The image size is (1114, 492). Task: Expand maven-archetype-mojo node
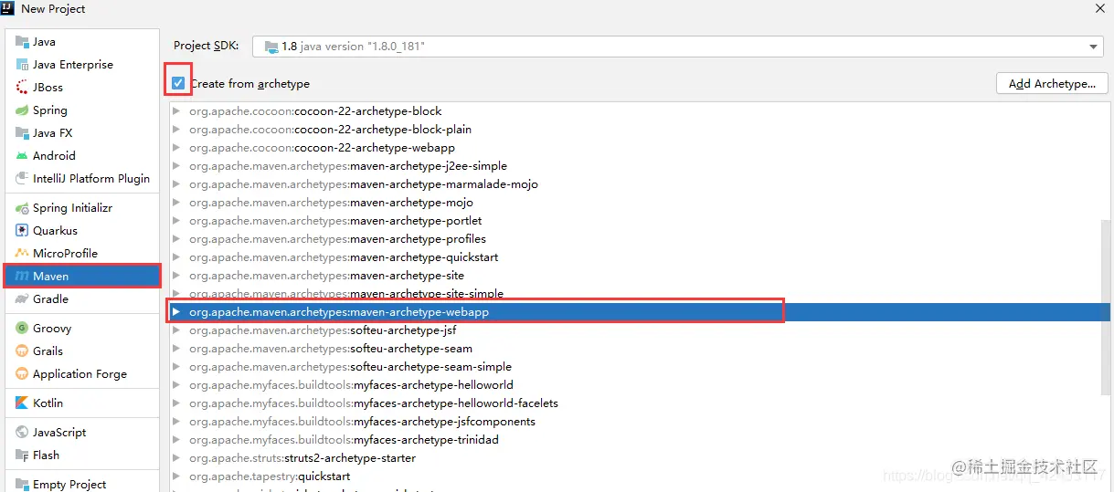pos(176,203)
